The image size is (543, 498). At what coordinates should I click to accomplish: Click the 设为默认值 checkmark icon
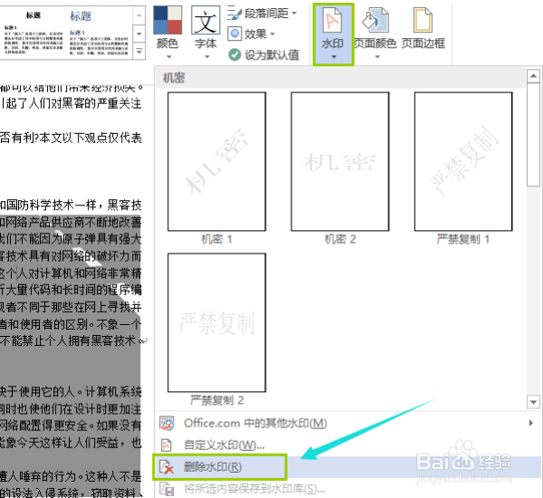[234, 54]
